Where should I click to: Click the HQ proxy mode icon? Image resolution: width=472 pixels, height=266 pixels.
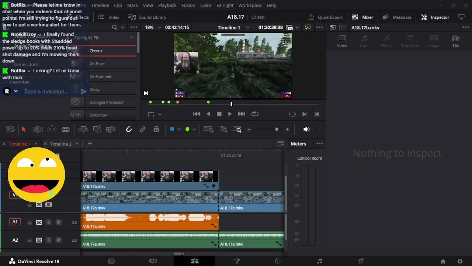pos(289,27)
